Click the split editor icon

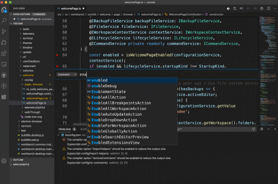click(x=269, y=9)
